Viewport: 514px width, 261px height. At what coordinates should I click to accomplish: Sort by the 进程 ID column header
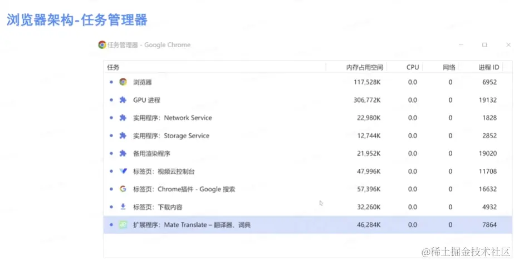(481, 67)
